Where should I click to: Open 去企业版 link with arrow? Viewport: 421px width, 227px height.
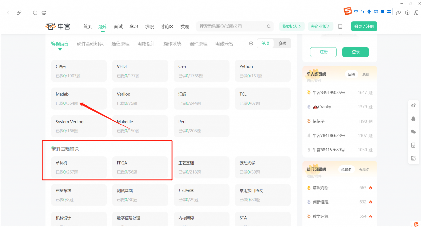(321, 26)
